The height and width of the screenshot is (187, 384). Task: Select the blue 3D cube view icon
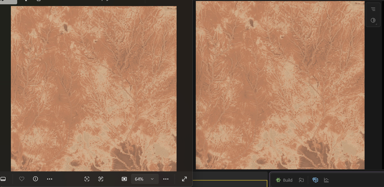[315, 180]
